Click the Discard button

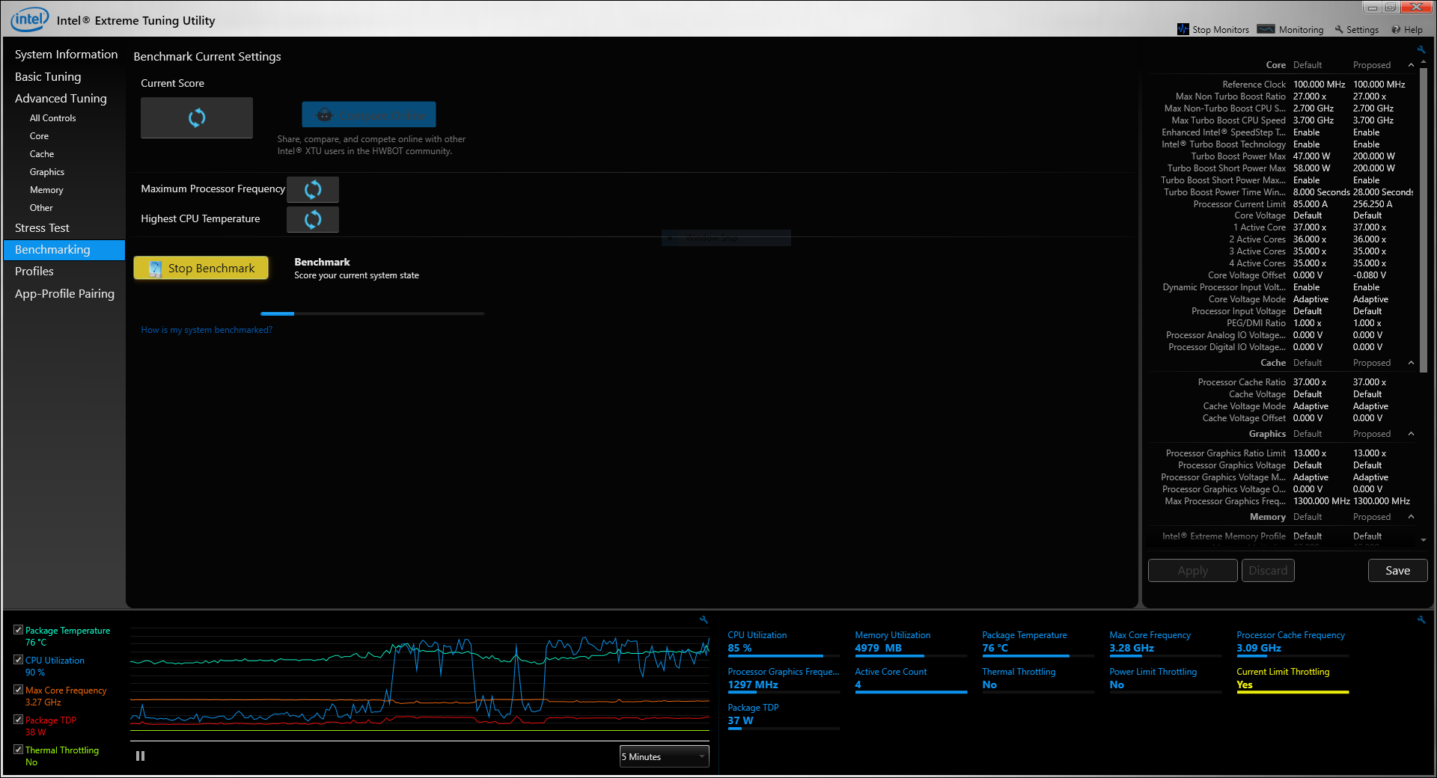(1268, 570)
